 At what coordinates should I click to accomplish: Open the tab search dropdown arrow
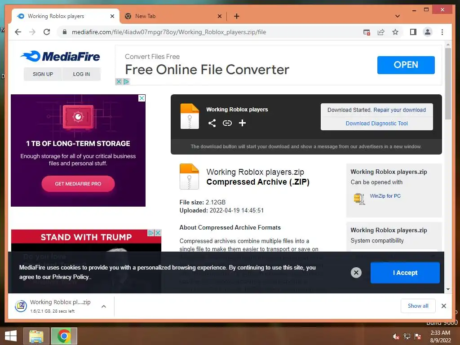click(x=398, y=16)
